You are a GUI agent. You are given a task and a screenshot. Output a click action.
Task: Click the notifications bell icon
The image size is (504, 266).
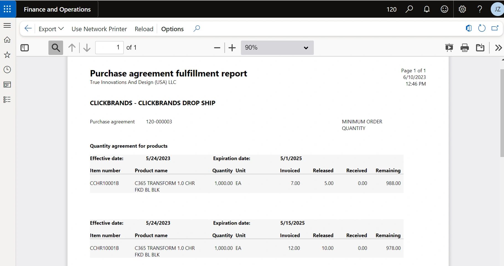[427, 9]
